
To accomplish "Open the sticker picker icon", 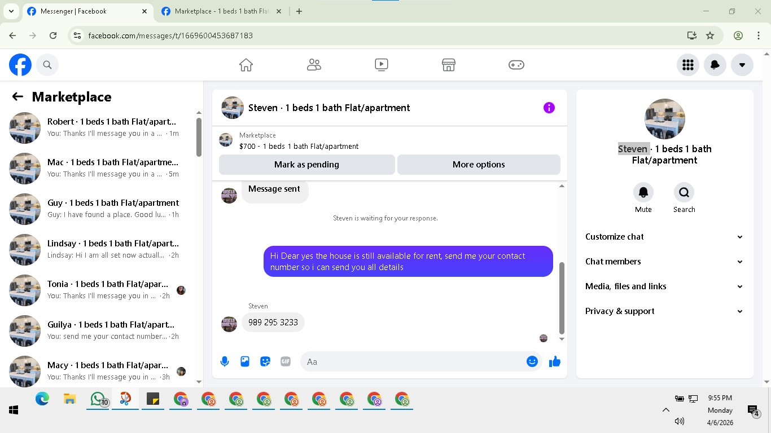I will coord(265,361).
